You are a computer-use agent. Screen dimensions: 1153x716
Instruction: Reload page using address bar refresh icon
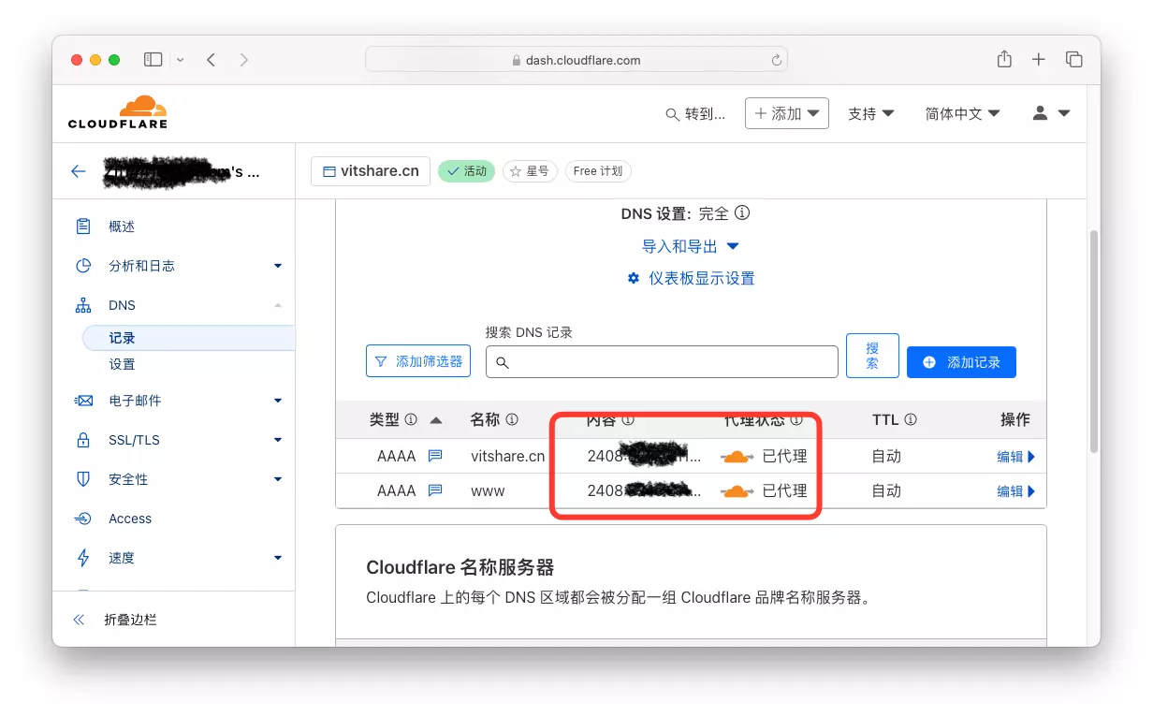pos(776,60)
